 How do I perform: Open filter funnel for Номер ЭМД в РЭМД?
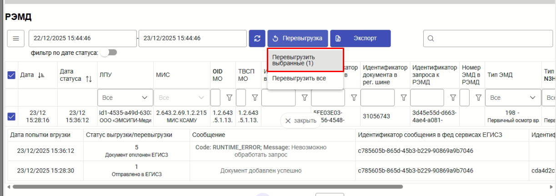point(478,98)
